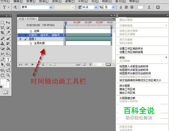
Task: Select the Ellipse shape tool
Action: (8, 64)
